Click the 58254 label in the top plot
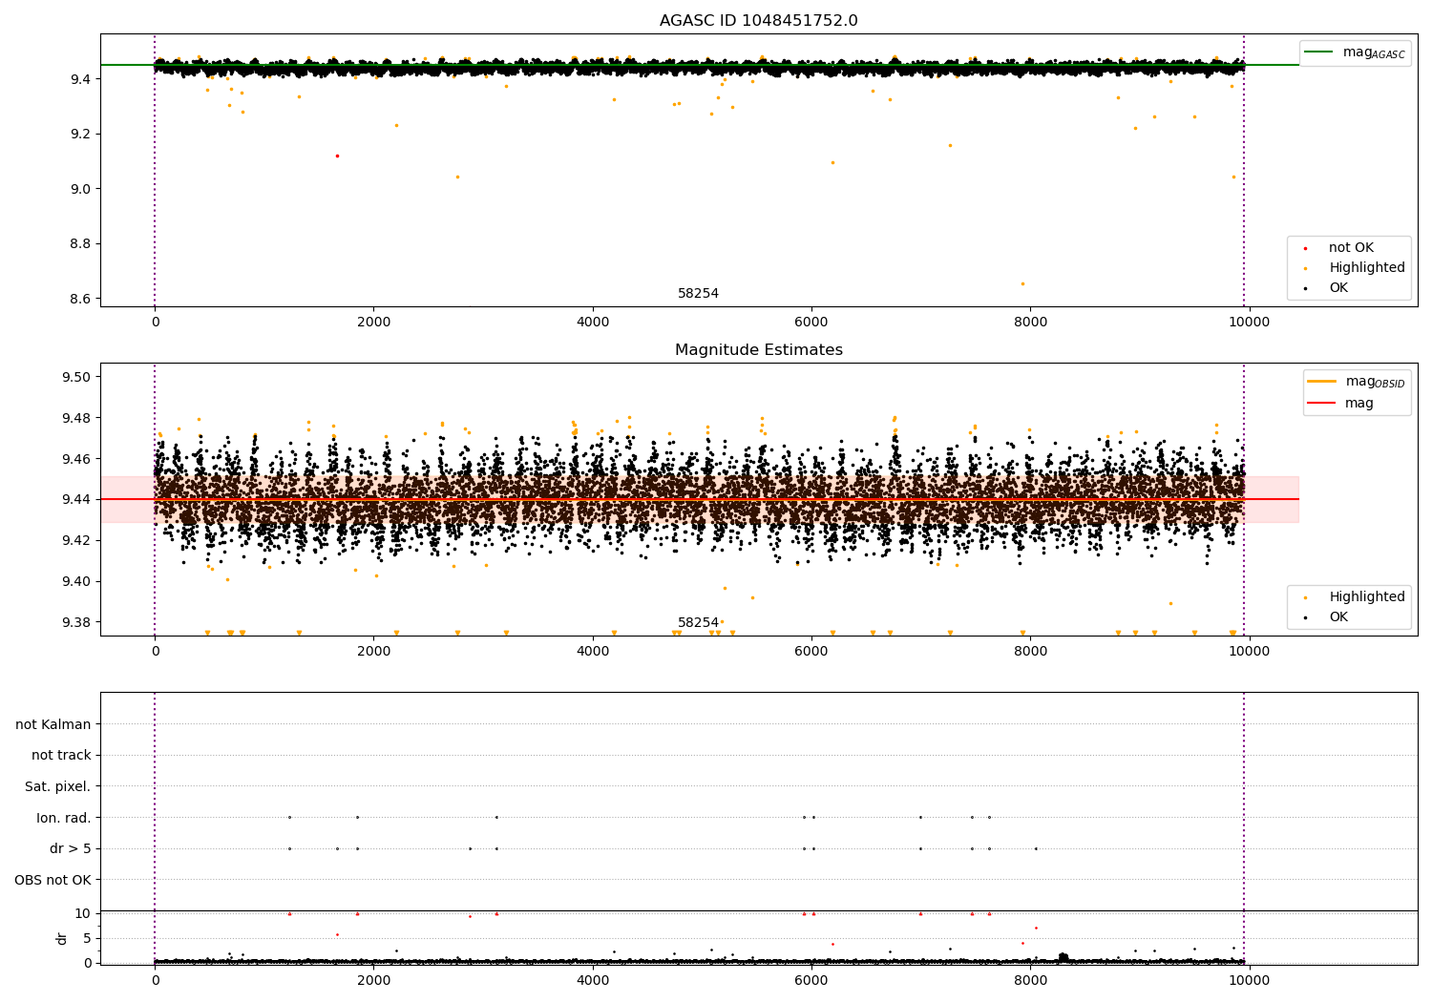1432x1002 pixels. (x=698, y=294)
